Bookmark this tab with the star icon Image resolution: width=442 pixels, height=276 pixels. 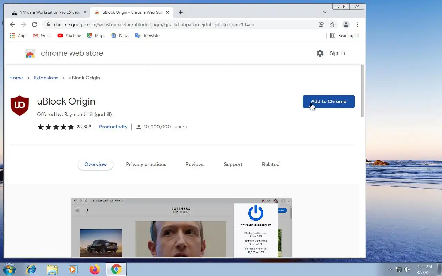[332, 24]
